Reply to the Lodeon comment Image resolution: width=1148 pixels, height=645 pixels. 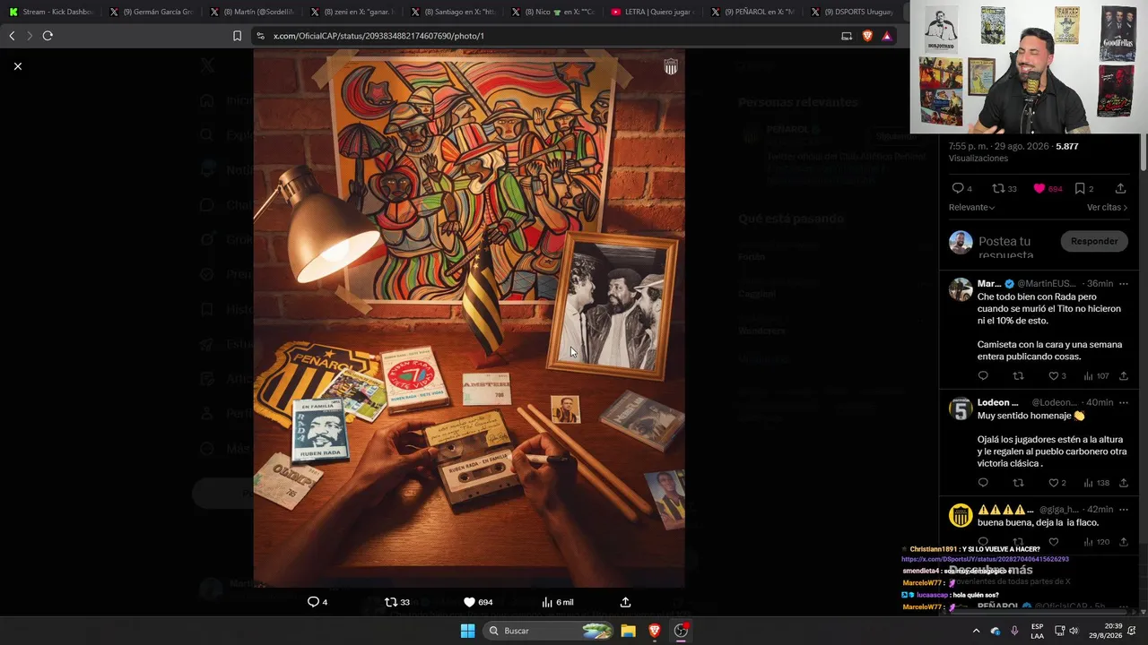coord(983,483)
